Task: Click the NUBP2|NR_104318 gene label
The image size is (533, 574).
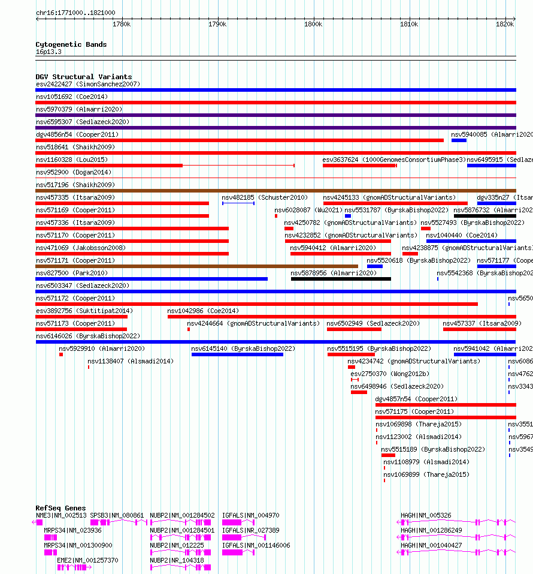Action: coord(177,560)
